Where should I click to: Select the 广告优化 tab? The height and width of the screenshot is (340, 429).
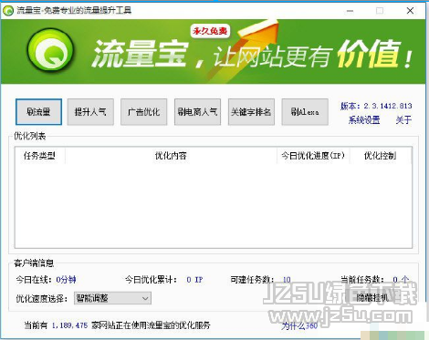pyautogui.click(x=143, y=112)
